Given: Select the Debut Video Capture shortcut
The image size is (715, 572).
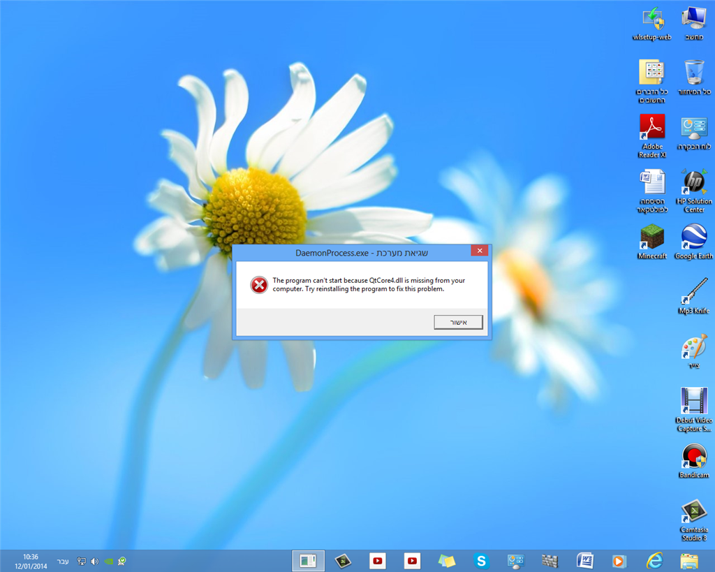Looking at the screenshot, I should (694, 410).
